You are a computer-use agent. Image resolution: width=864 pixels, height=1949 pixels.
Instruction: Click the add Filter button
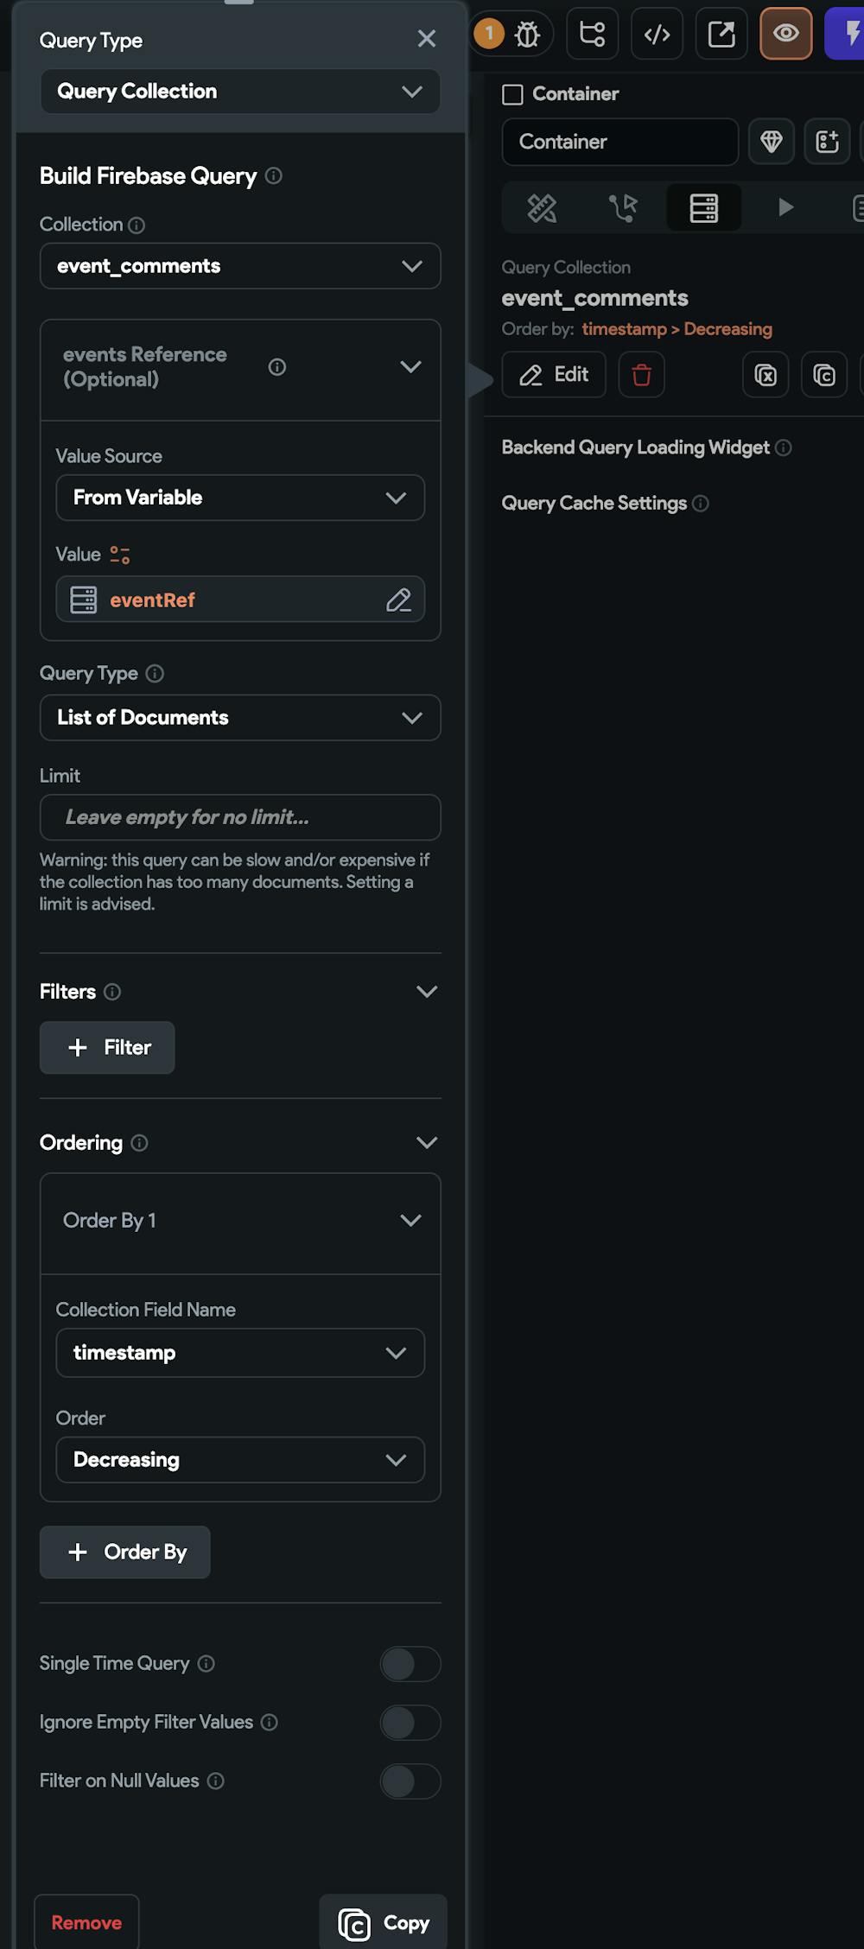click(107, 1048)
